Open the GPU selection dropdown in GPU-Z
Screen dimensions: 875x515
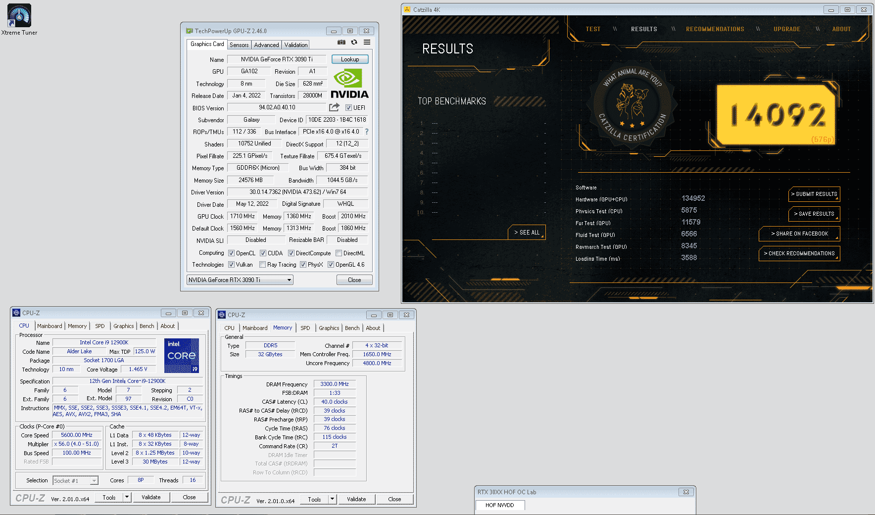pos(289,280)
